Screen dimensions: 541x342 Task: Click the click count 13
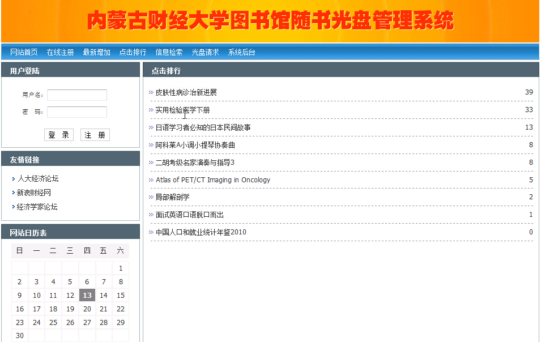click(529, 127)
